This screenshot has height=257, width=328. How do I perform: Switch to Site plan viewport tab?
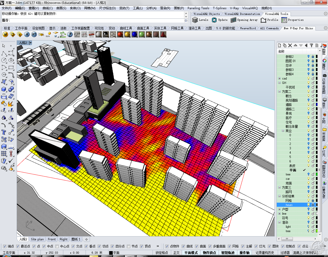pos(37,239)
